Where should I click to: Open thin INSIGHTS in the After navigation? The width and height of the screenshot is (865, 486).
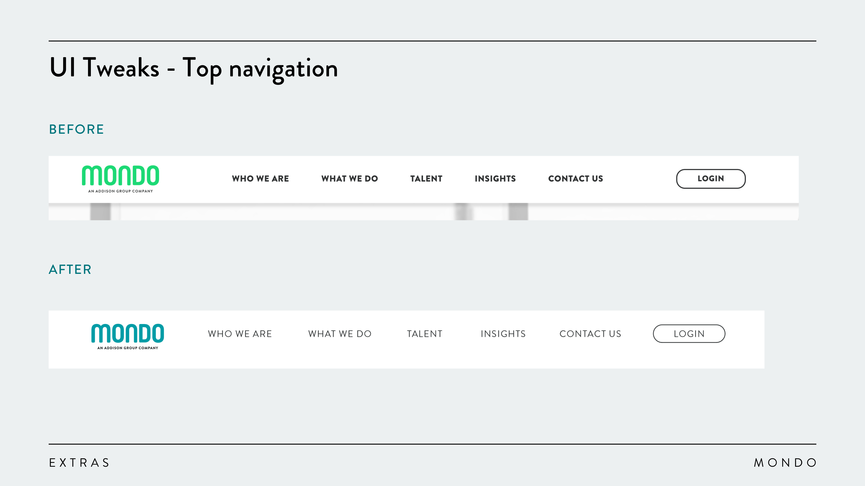(503, 334)
